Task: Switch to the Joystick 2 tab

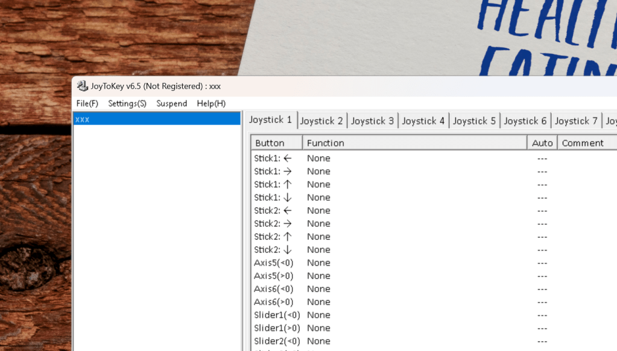Action: coord(321,121)
